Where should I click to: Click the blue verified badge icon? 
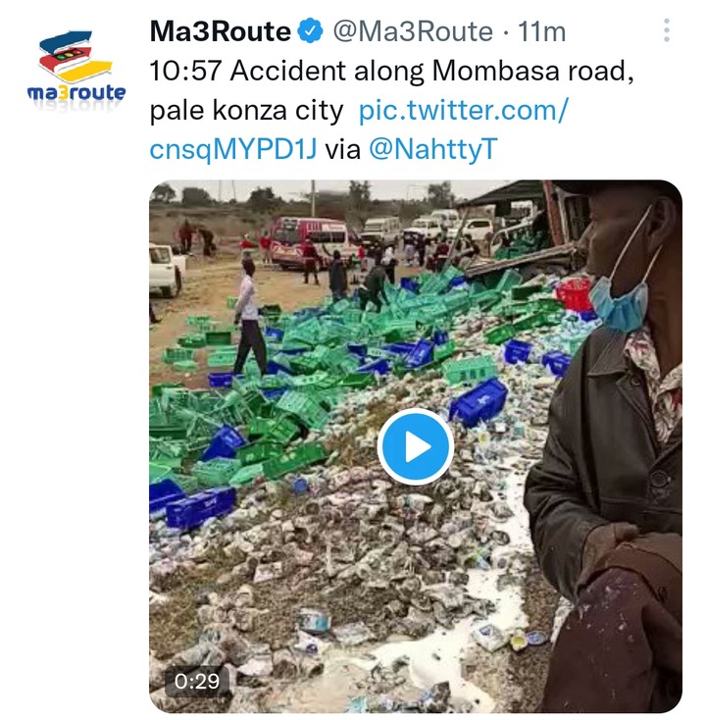[x=310, y=30]
